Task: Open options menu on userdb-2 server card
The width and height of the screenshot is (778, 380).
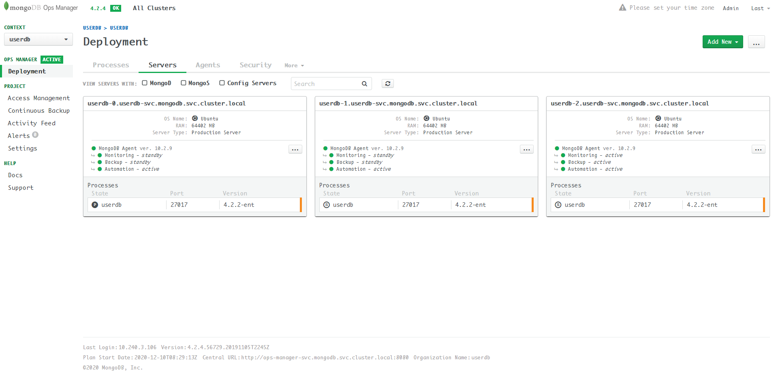Action: click(x=759, y=149)
